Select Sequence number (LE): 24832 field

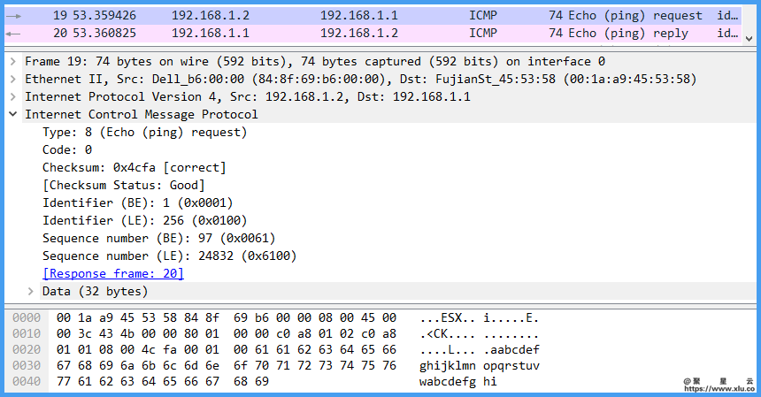pos(169,256)
